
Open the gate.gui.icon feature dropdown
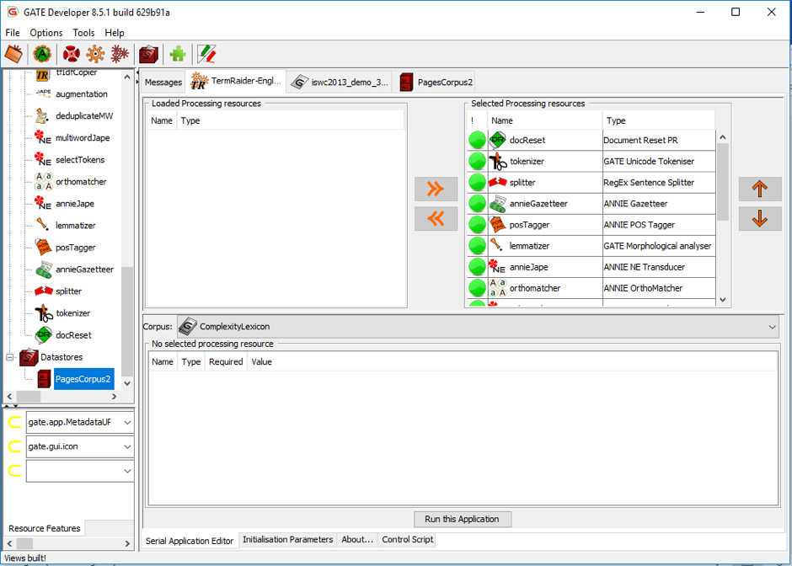[x=127, y=446]
